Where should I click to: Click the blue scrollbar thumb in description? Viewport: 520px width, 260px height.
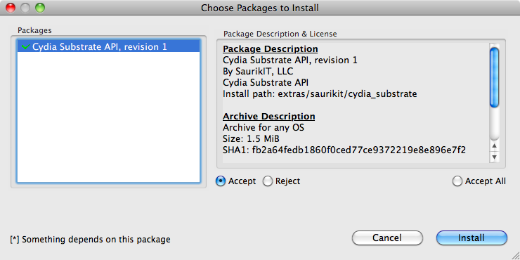(494, 77)
